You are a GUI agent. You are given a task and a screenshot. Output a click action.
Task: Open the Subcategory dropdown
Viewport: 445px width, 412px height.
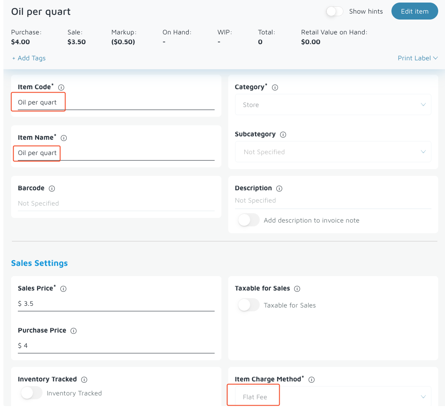tap(333, 152)
